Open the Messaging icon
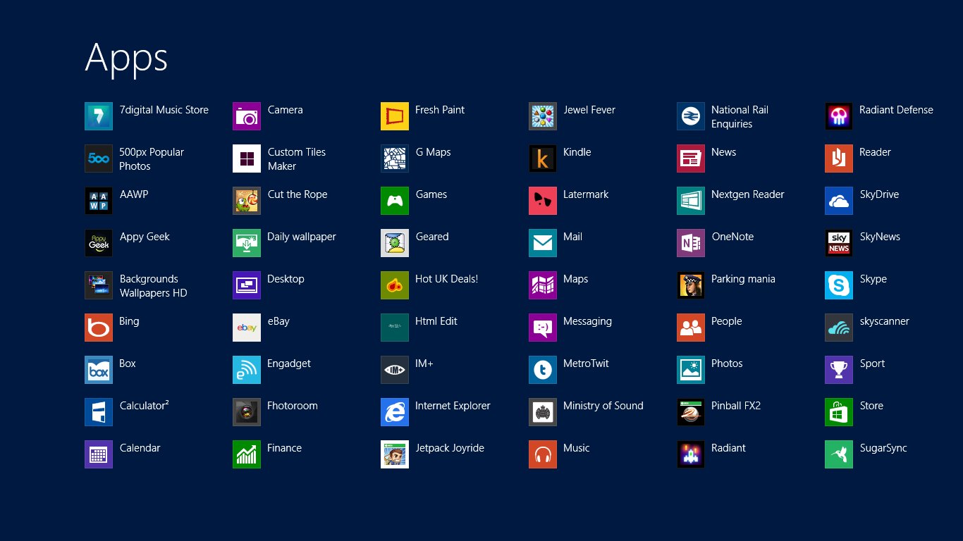Viewport: 963px width, 541px height. pos(543,328)
